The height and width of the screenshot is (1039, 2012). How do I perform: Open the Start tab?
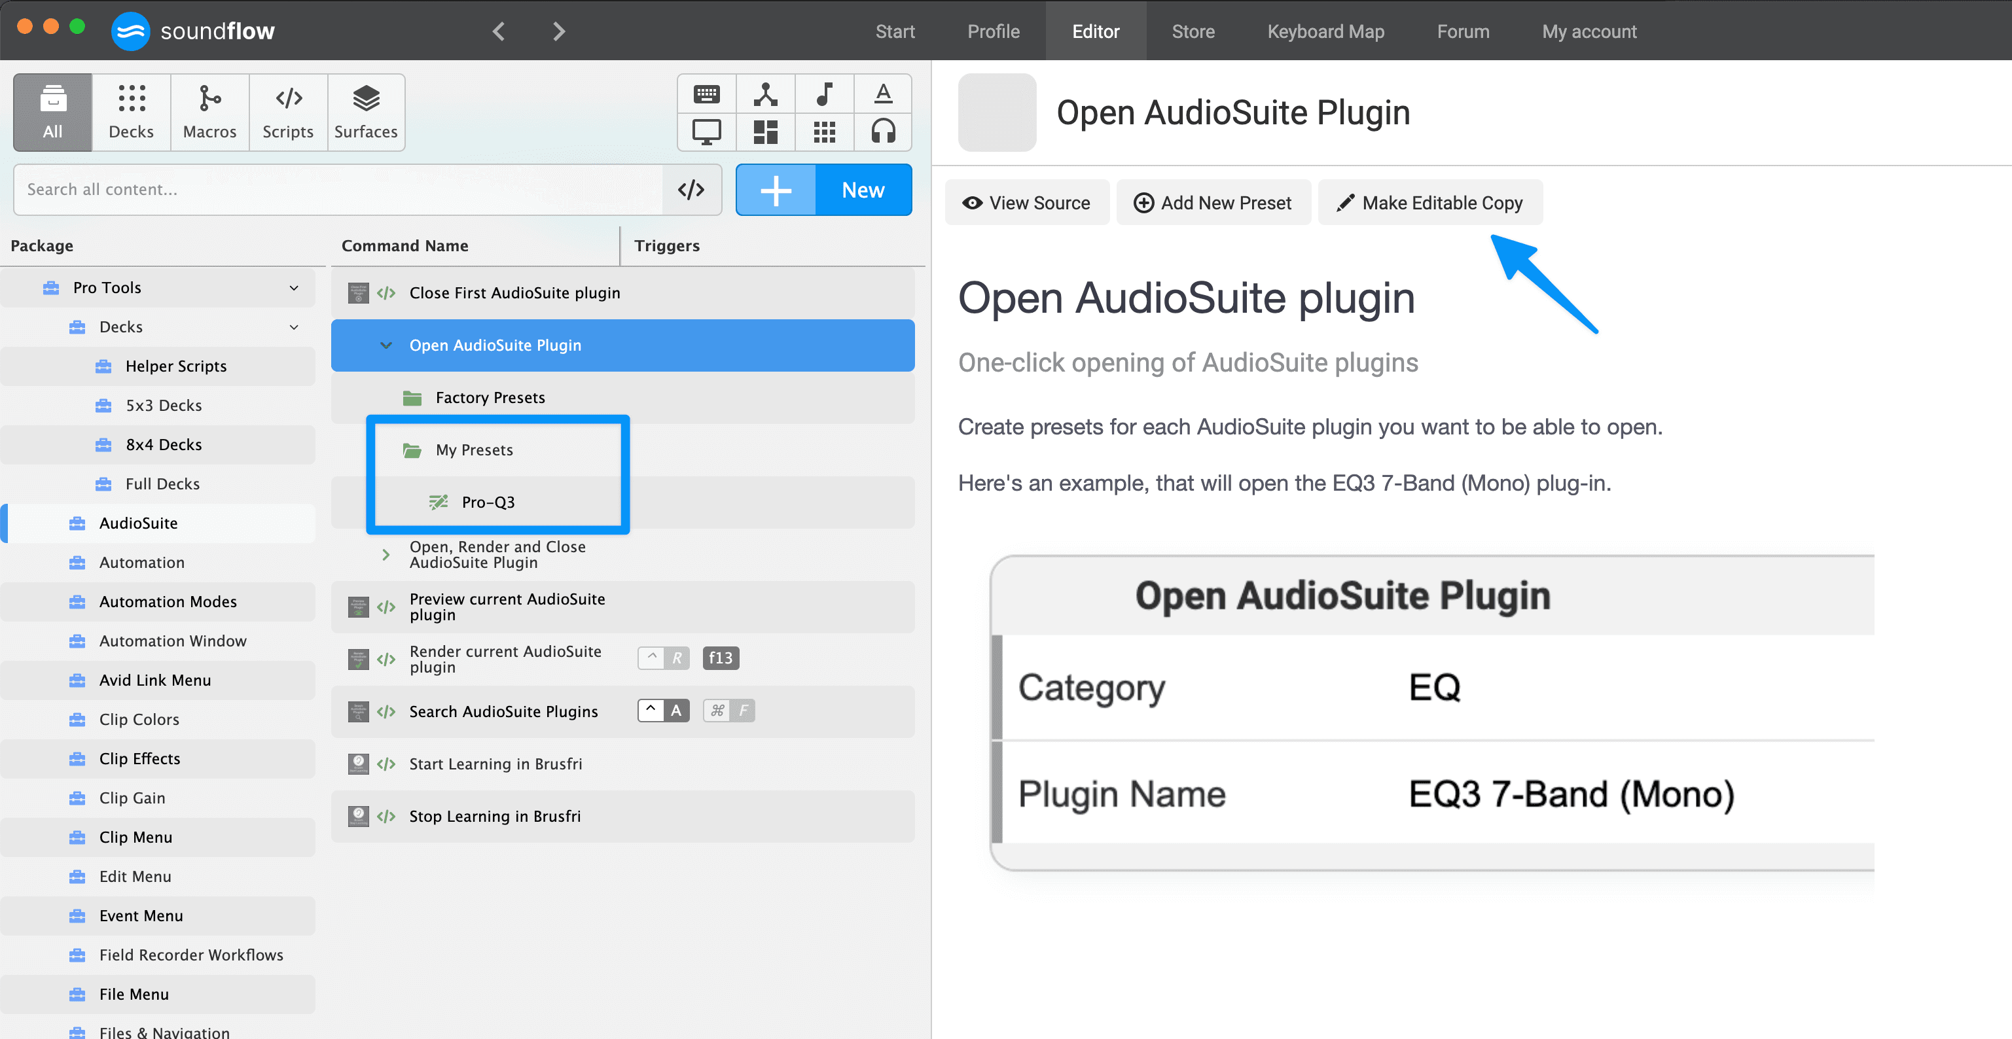(x=894, y=31)
